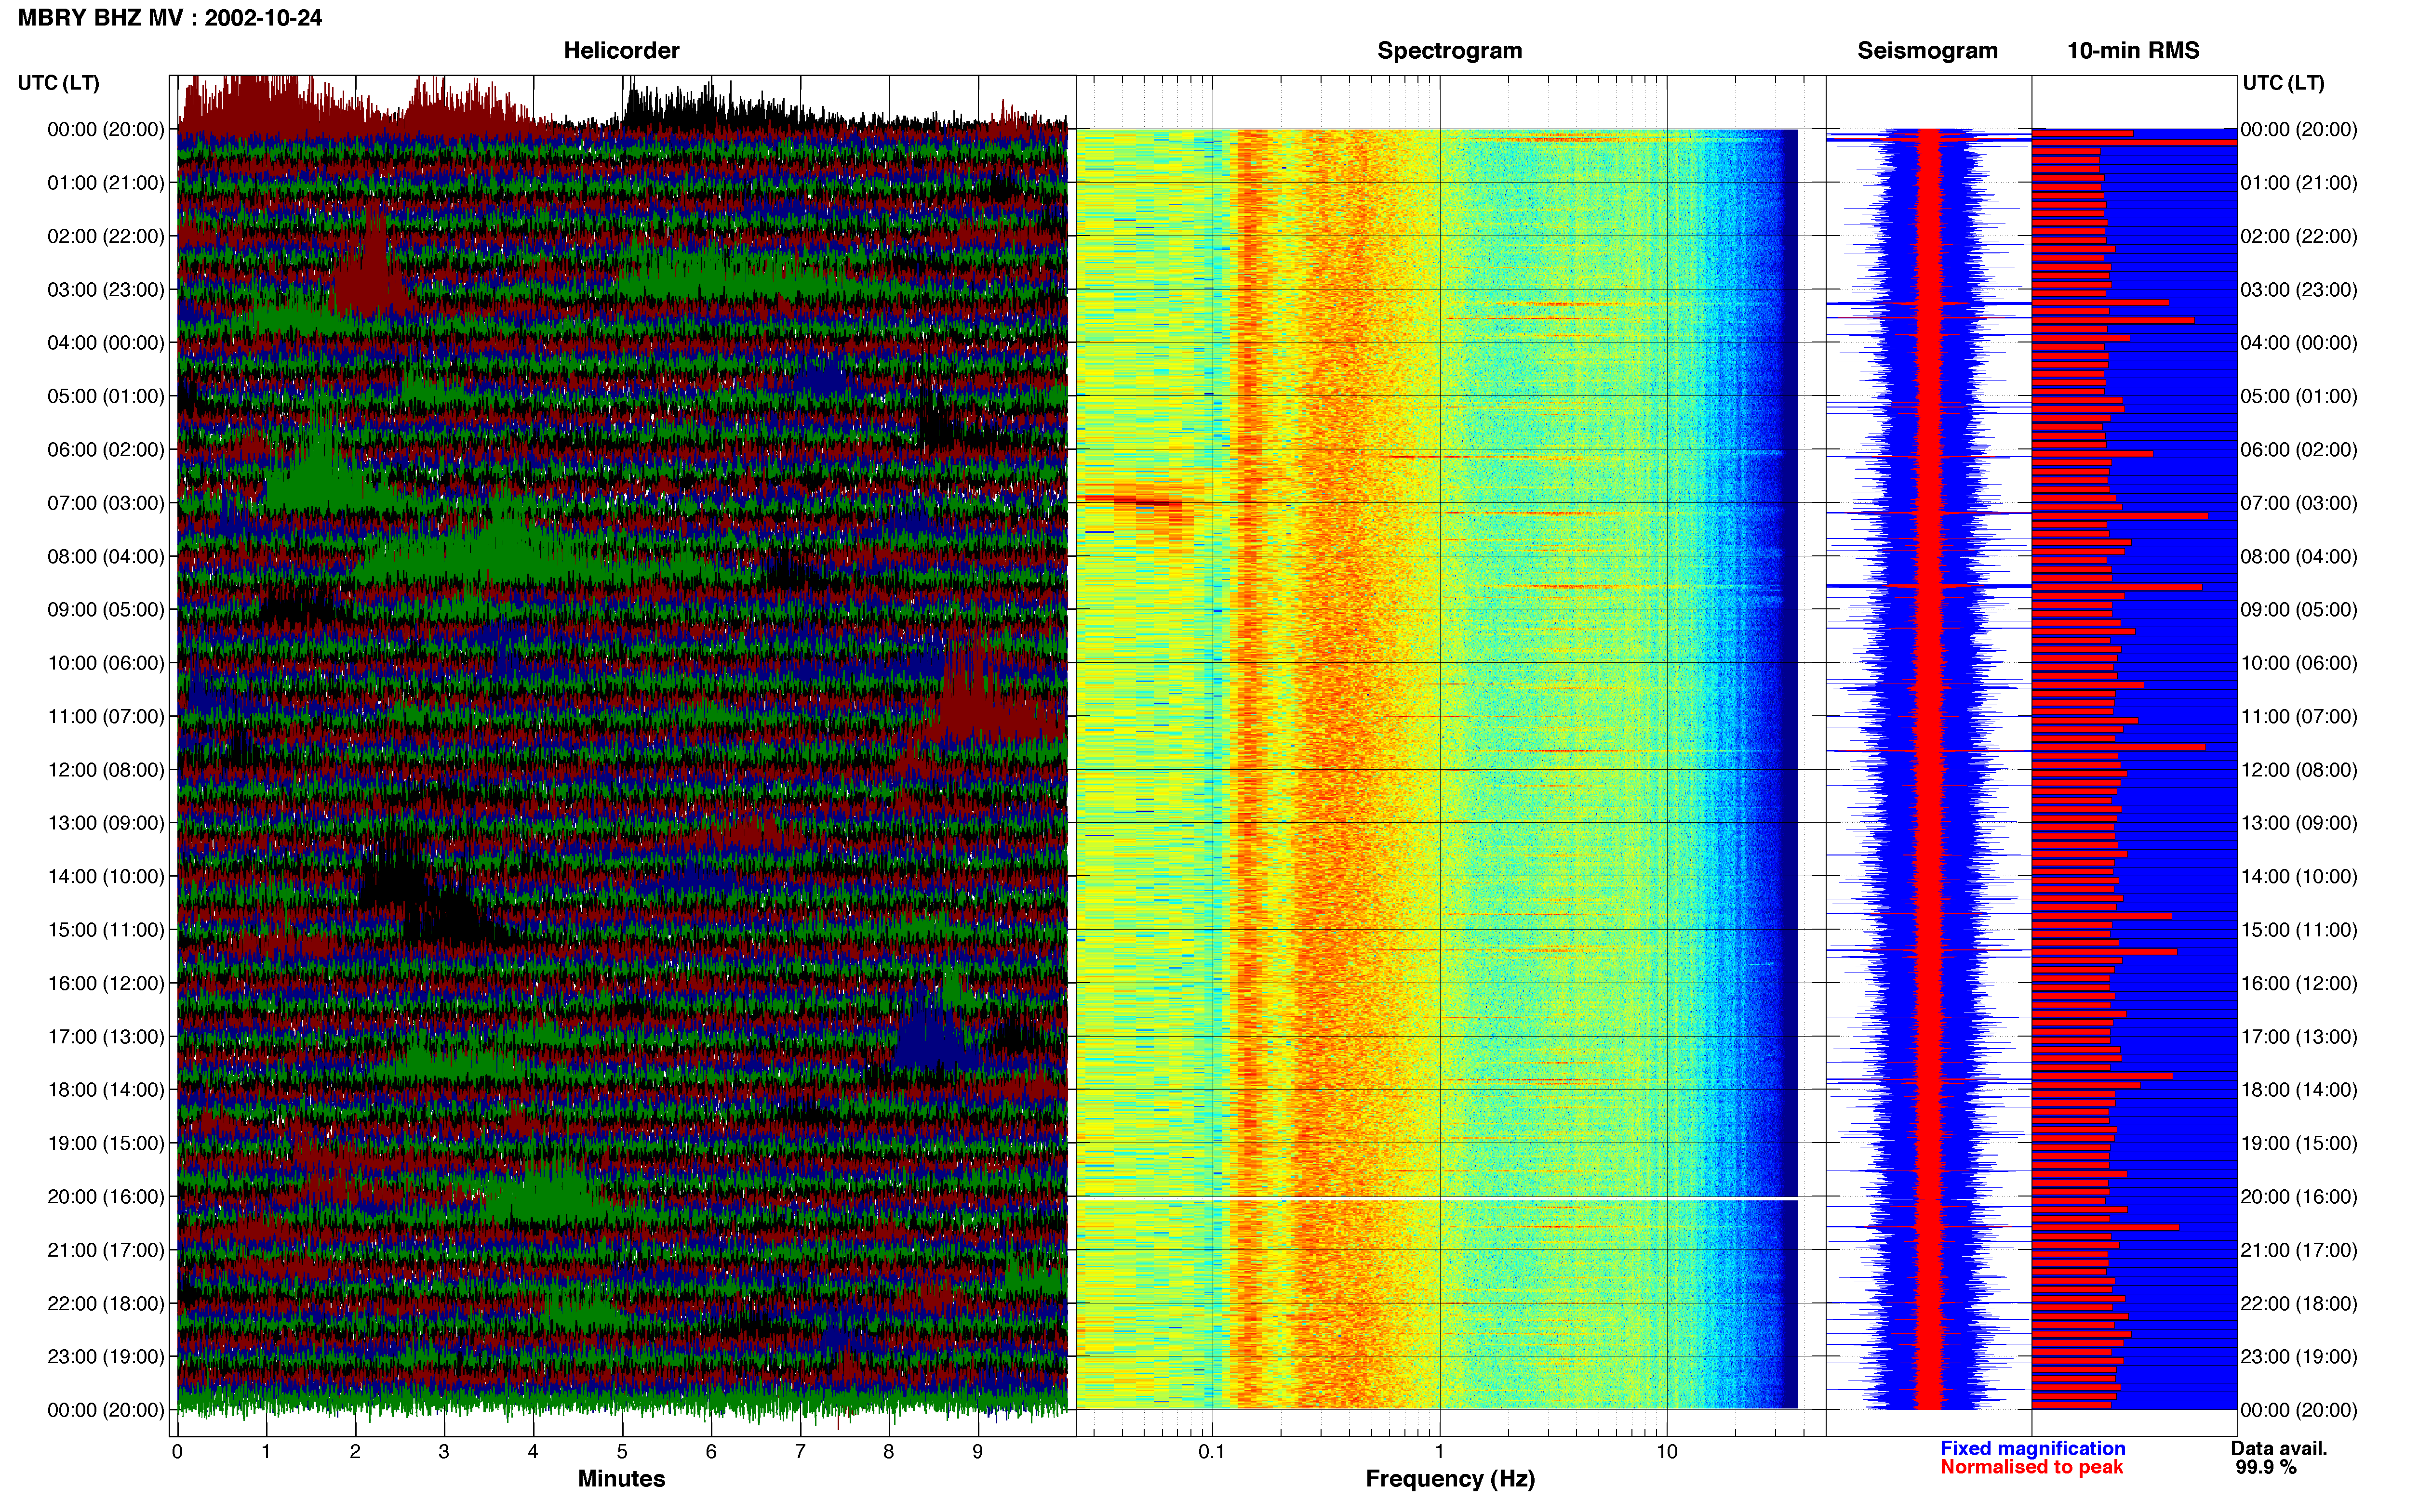Click the Helicorder-side "21:00 (17:00)" time label
Image resolution: width=2419 pixels, height=1512 pixels.
105,1250
